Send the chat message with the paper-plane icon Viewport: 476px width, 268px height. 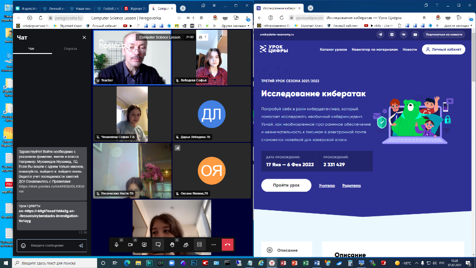point(81,246)
